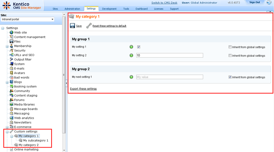The height and width of the screenshot is (152, 274).
Task: Expand the Membership tree node
Action: [x=7, y=46]
